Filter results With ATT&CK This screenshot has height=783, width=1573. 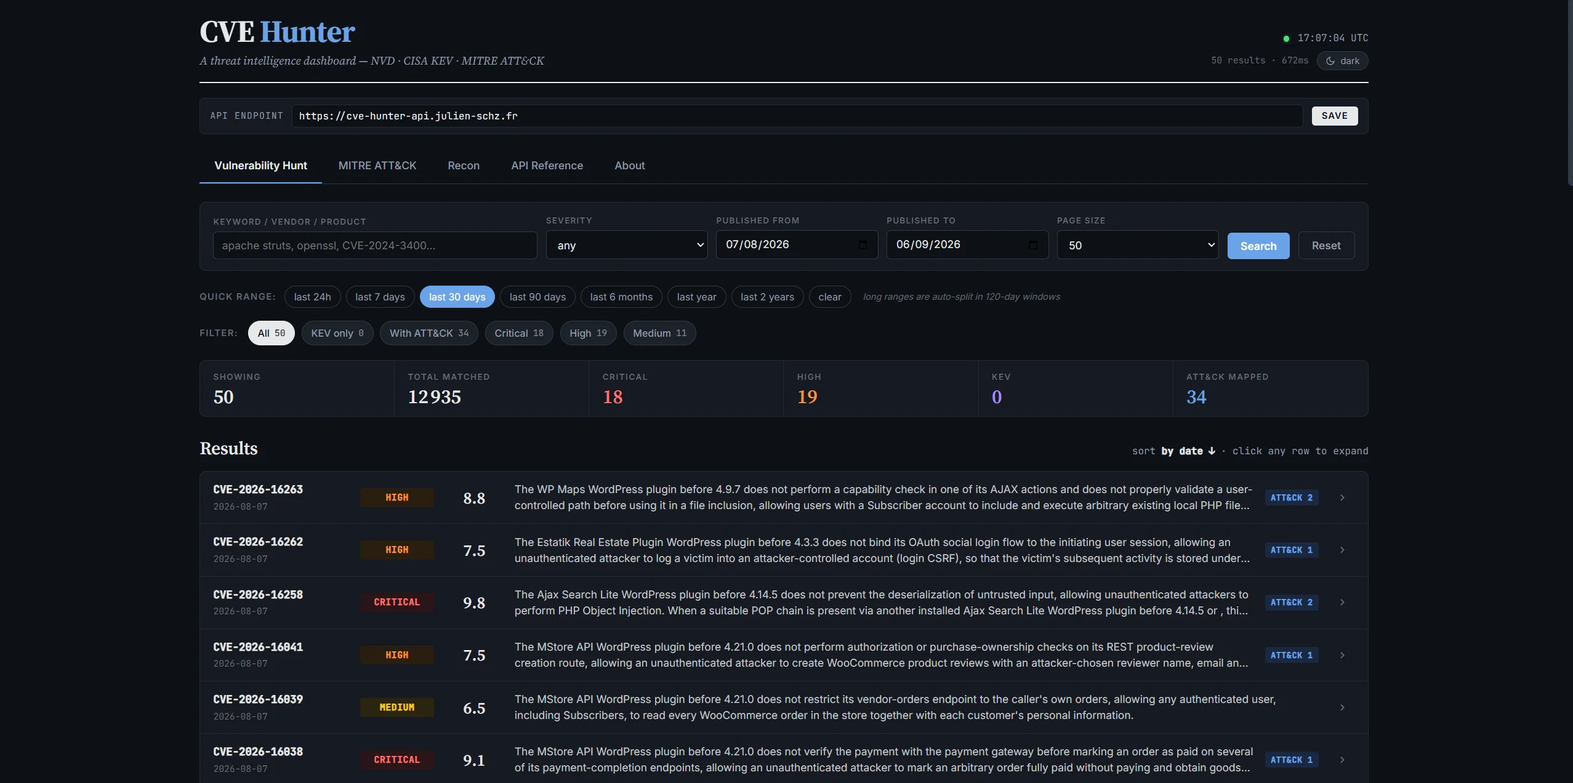pyautogui.click(x=429, y=333)
